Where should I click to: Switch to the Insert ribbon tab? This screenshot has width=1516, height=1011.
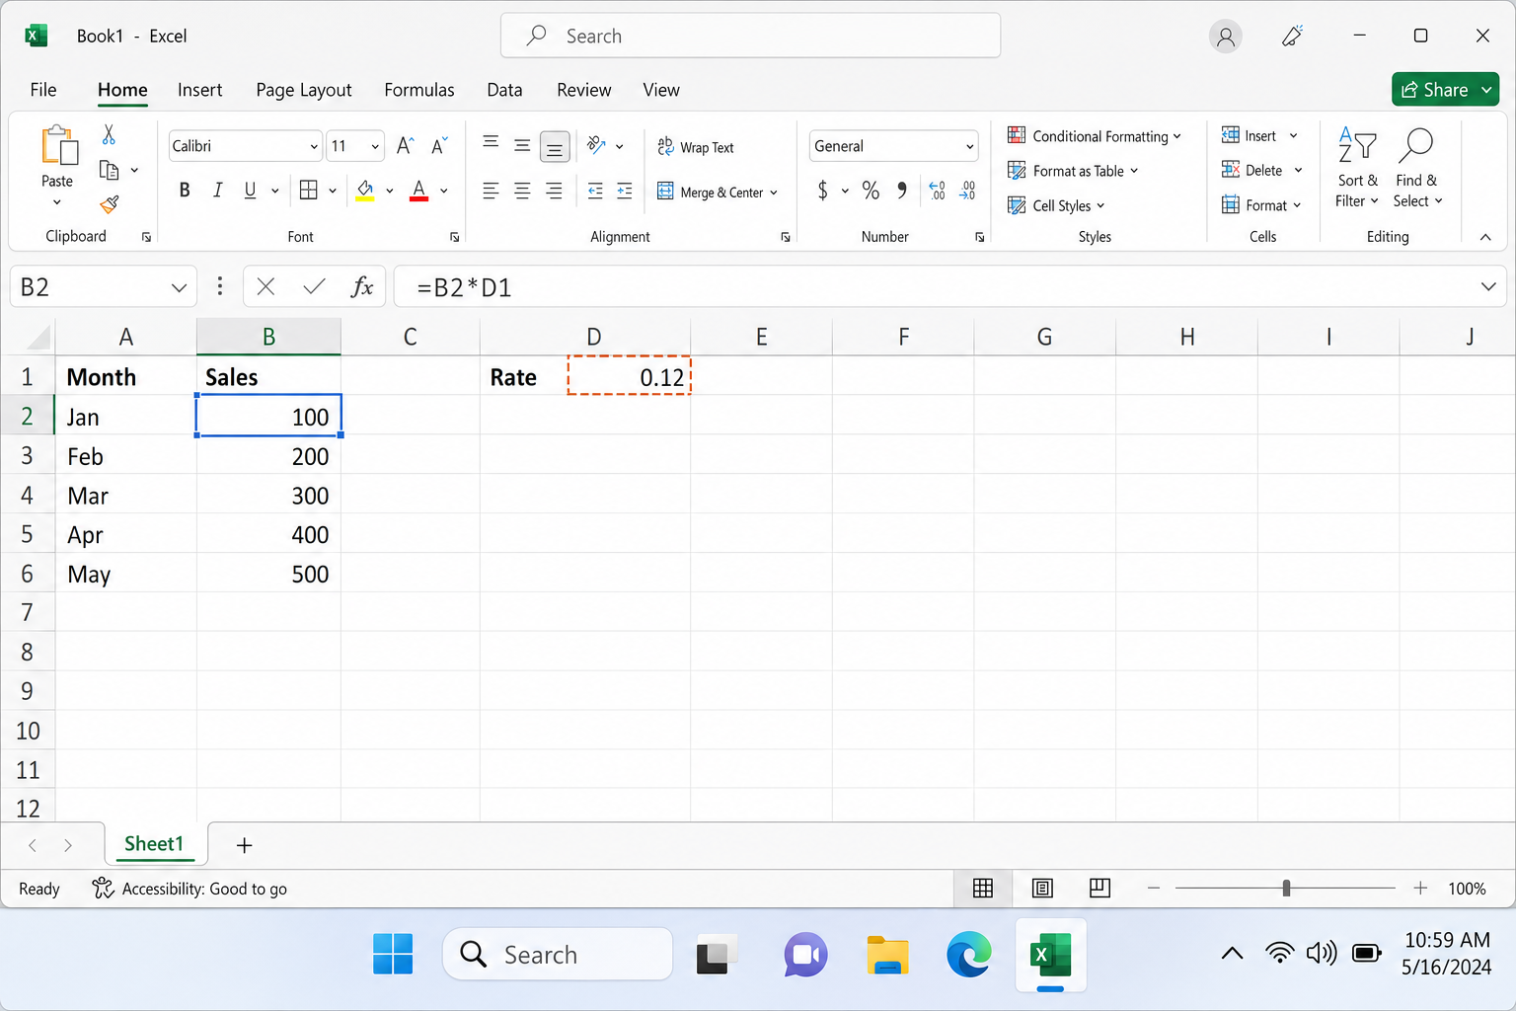click(199, 90)
